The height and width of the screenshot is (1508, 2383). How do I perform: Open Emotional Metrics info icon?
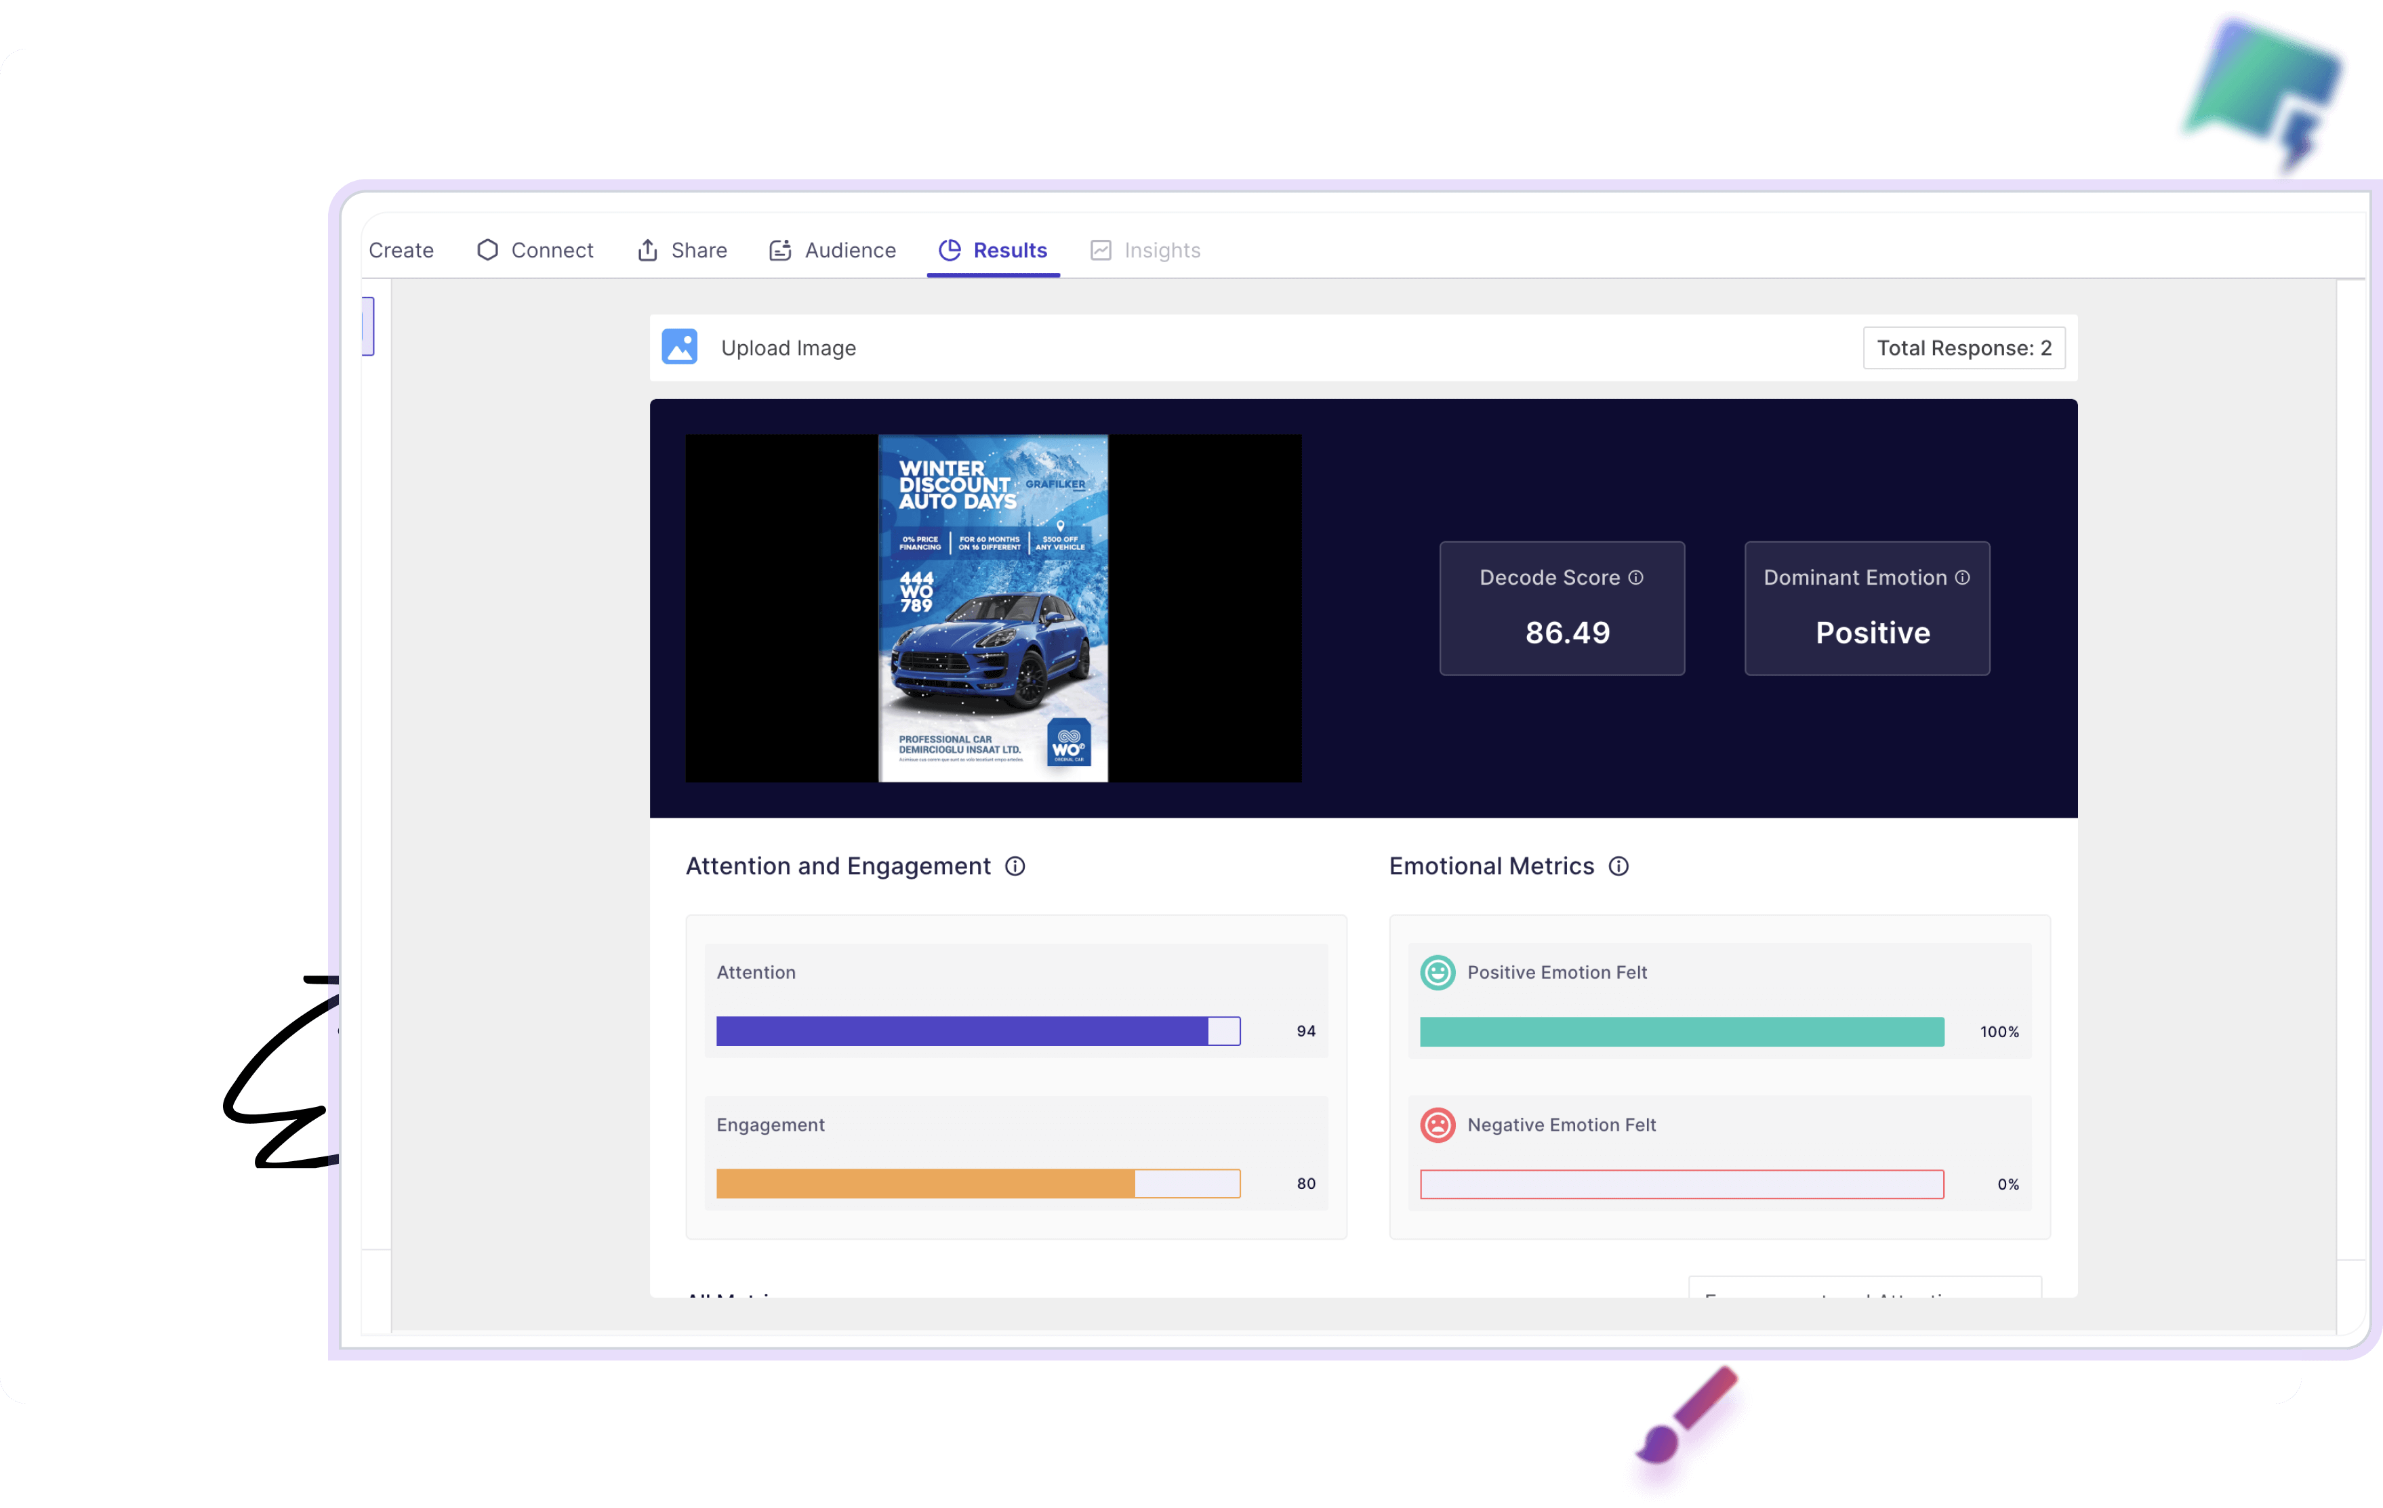[x=1618, y=866]
